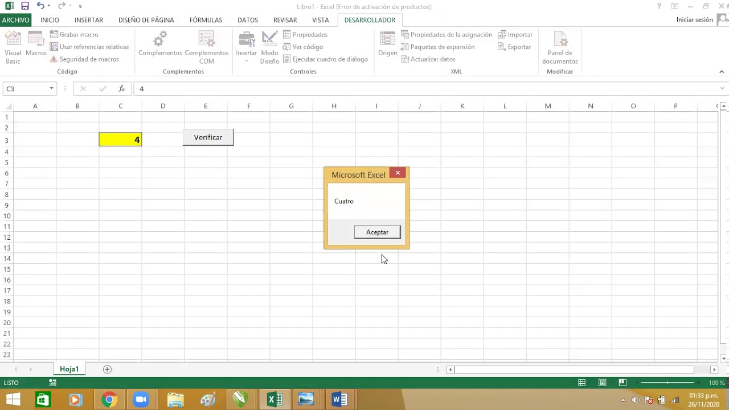Viewport: 729px width, 410px height.
Task: Click Importar XML
Action: coord(515,35)
